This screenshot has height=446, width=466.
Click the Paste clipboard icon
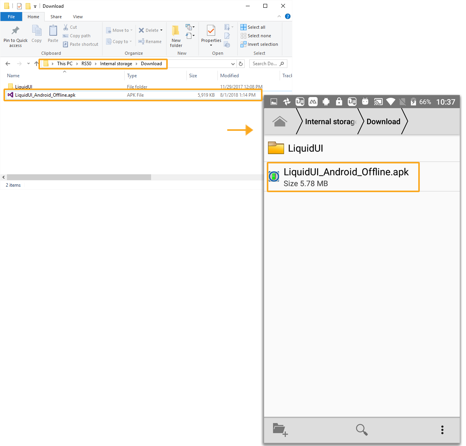53,34
